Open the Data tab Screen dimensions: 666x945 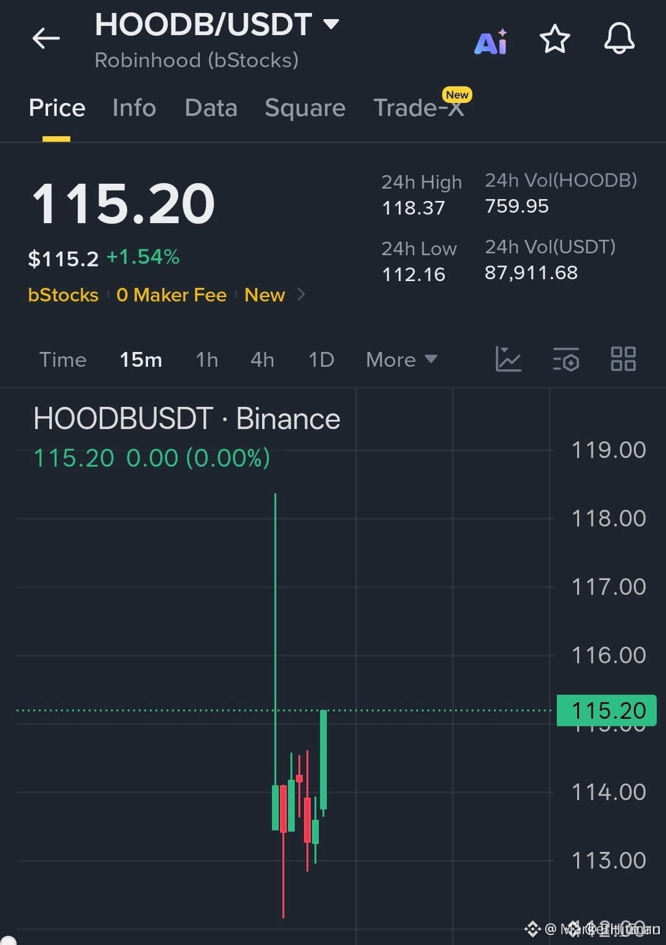(x=211, y=108)
